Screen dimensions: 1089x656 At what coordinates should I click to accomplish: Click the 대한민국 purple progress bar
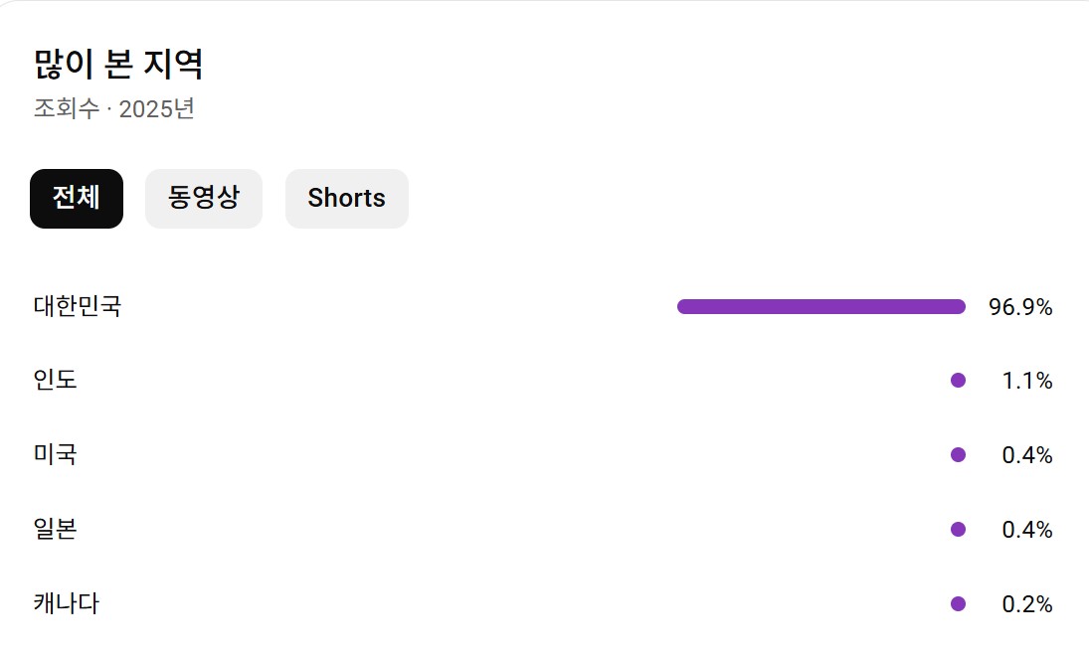pos(820,307)
